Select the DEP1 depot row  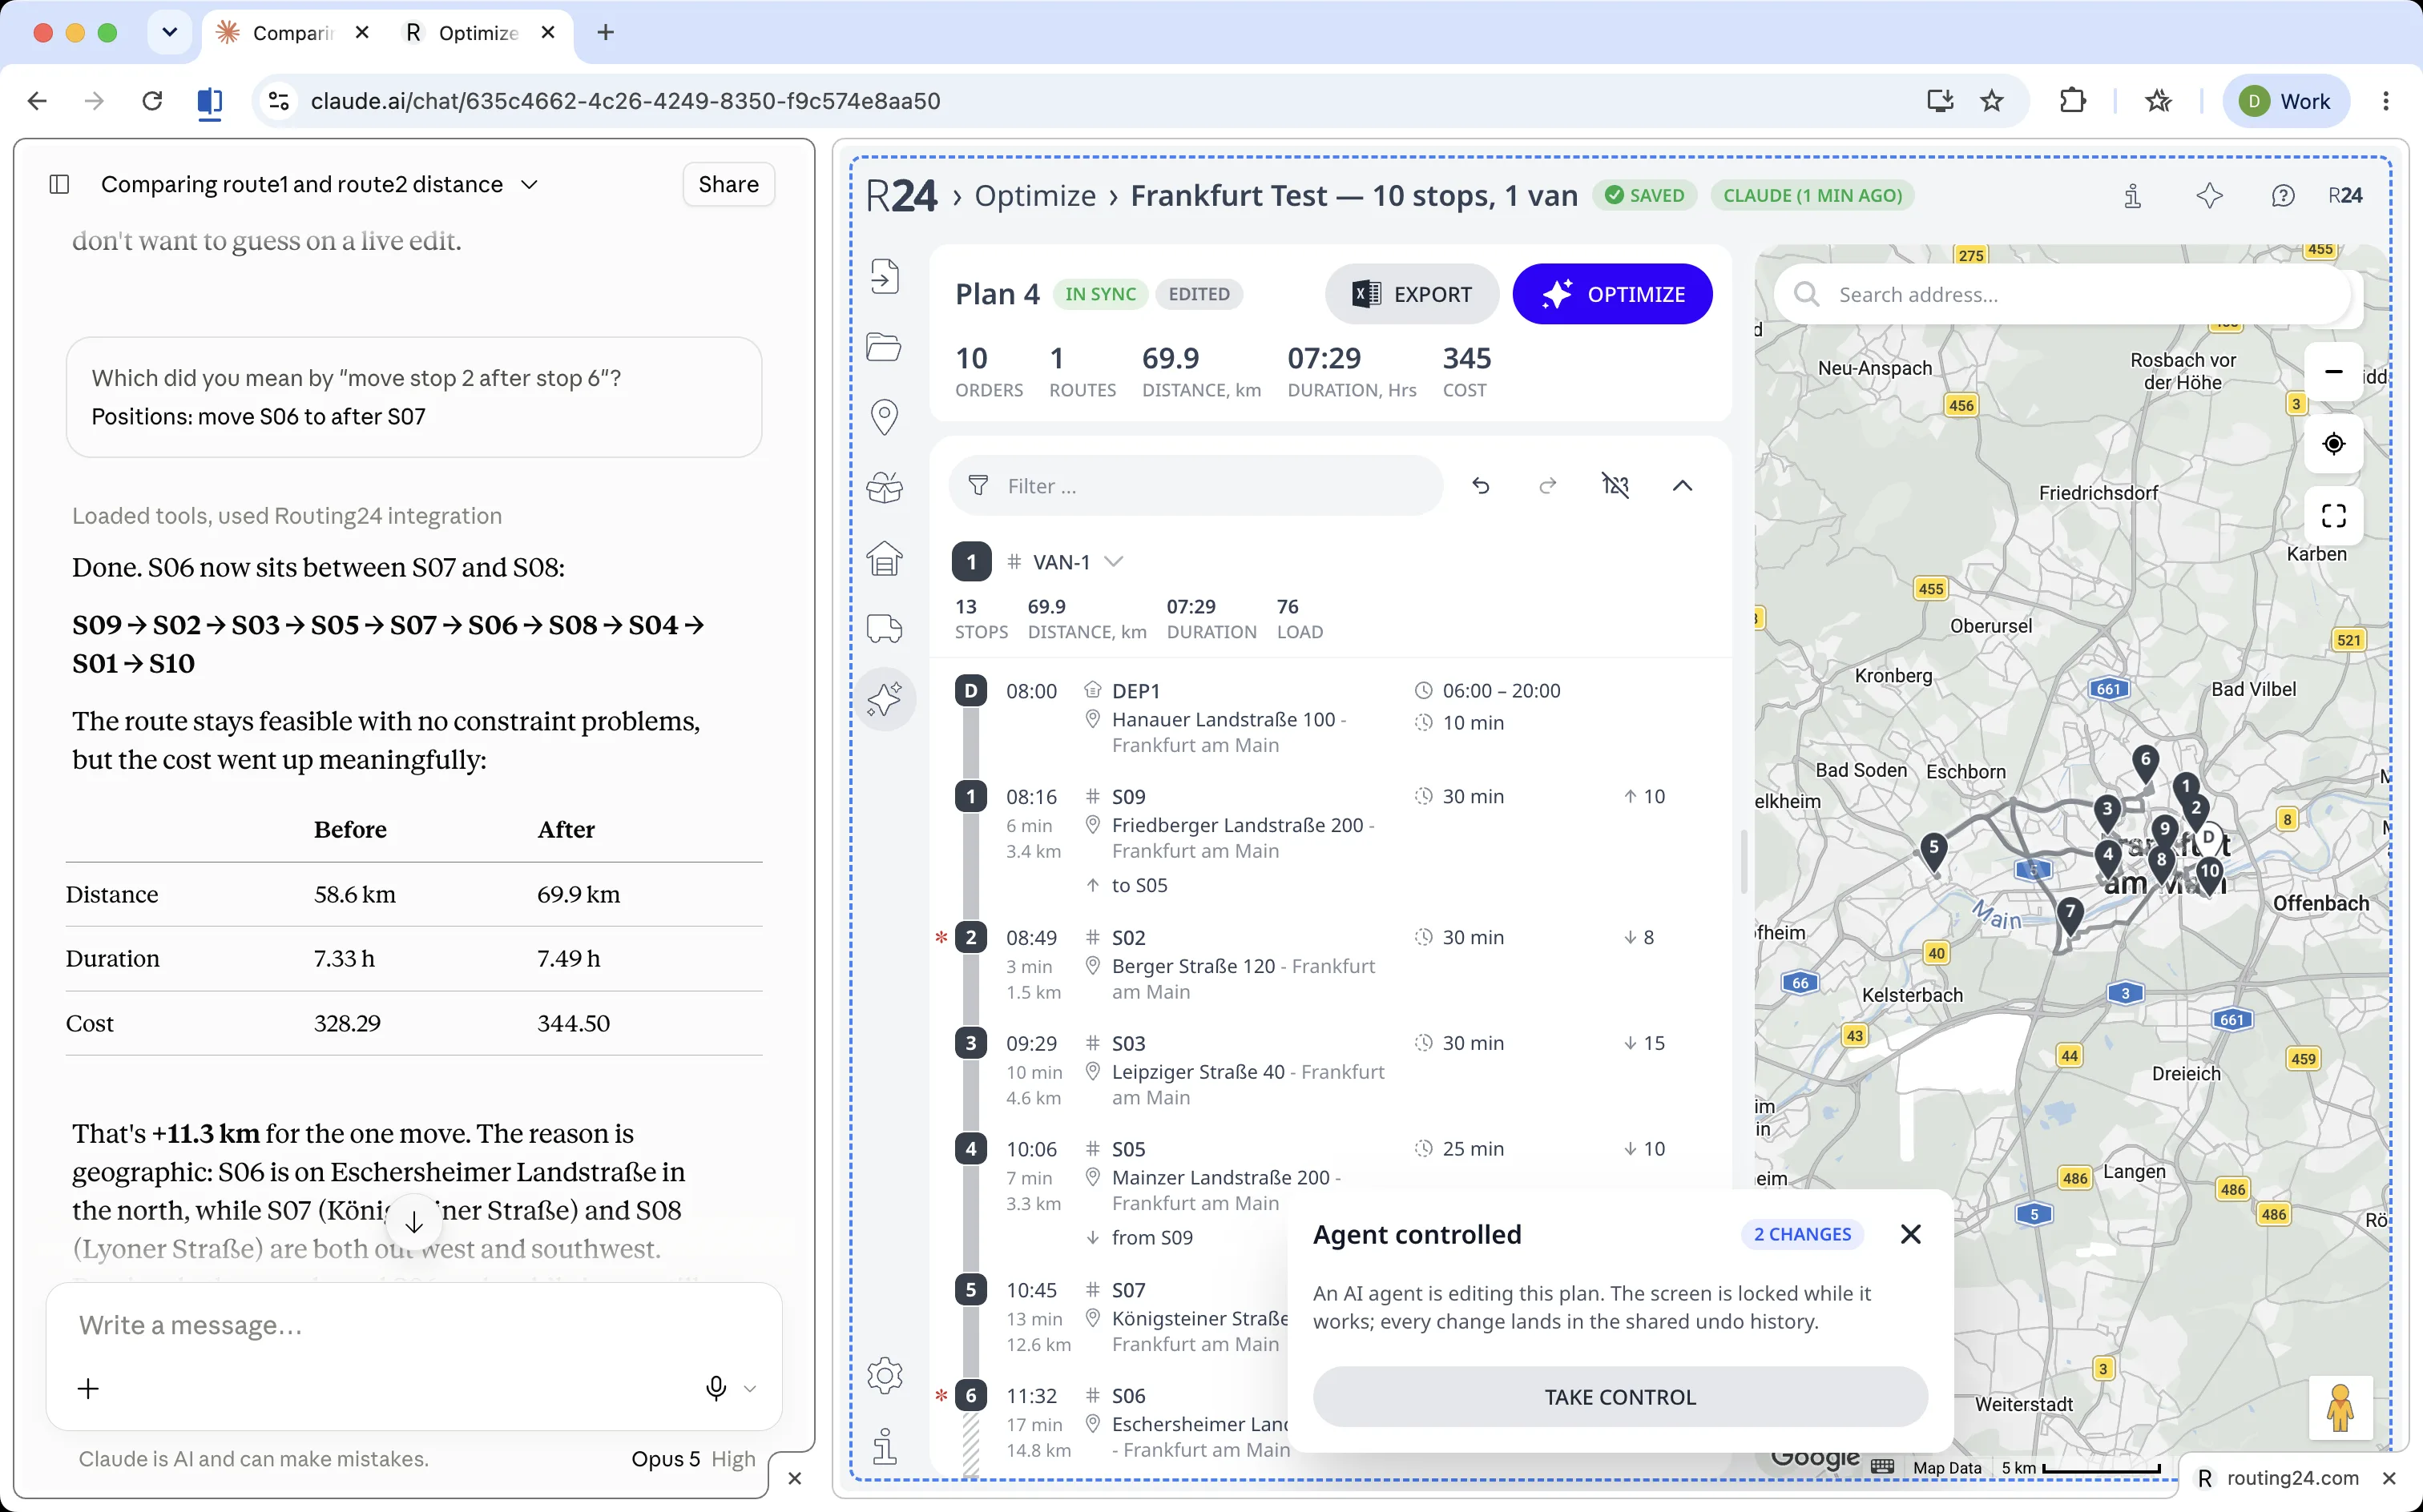click(x=1331, y=718)
